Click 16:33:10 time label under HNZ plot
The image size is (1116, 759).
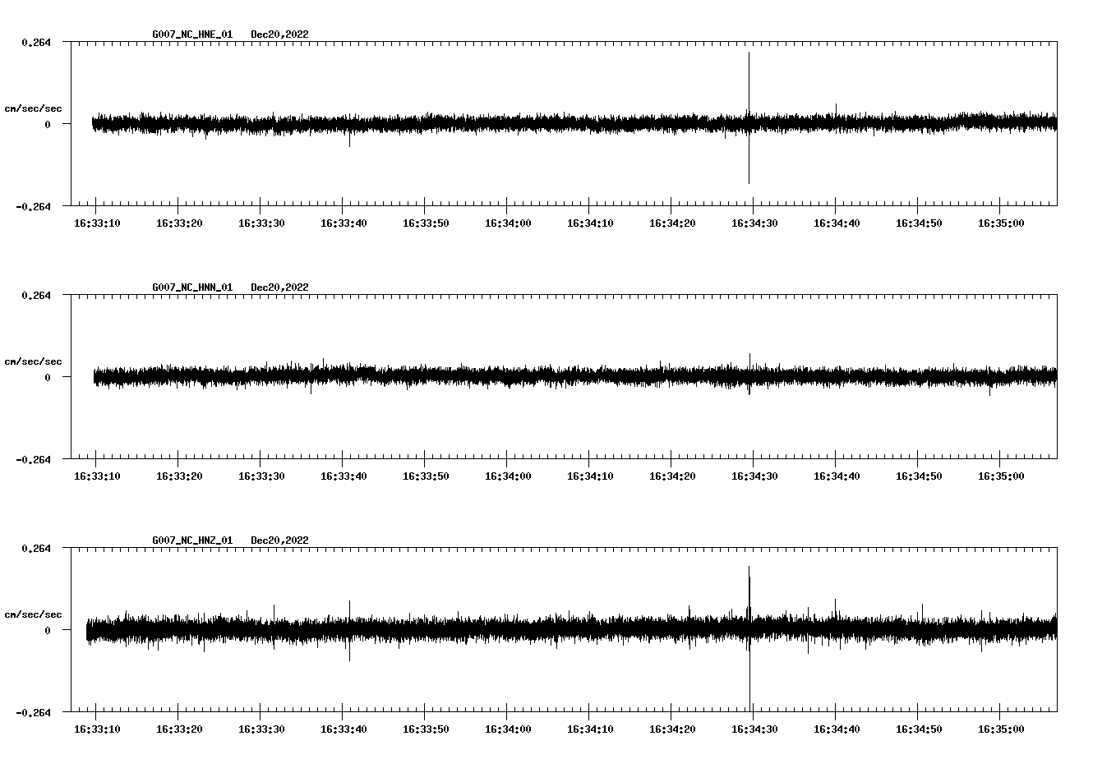tap(97, 729)
